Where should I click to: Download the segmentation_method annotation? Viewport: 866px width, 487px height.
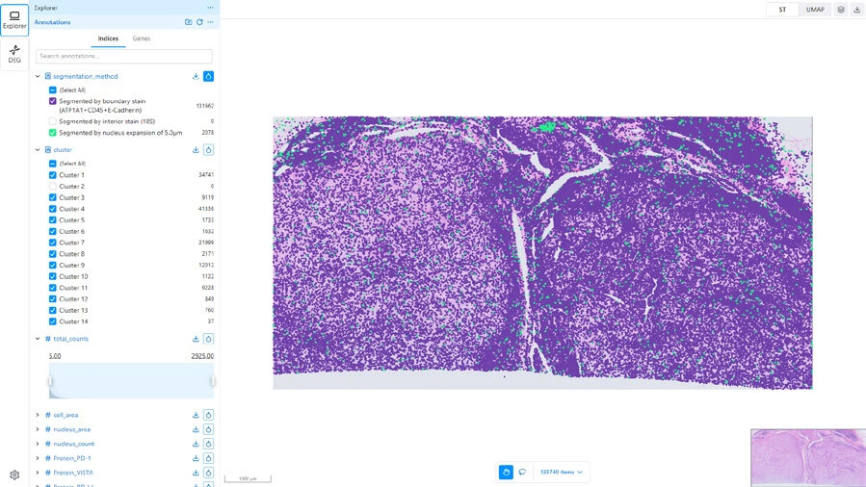click(196, 76)
